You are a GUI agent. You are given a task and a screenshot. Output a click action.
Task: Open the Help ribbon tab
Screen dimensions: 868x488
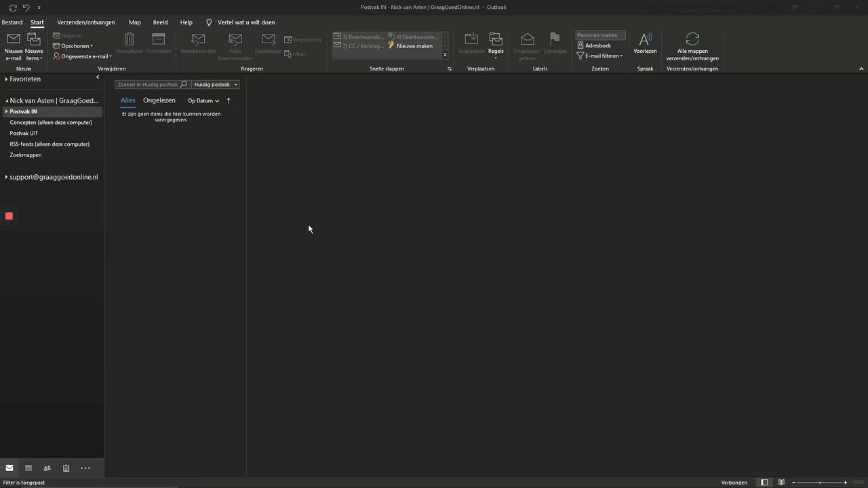[x=186, y=22]
